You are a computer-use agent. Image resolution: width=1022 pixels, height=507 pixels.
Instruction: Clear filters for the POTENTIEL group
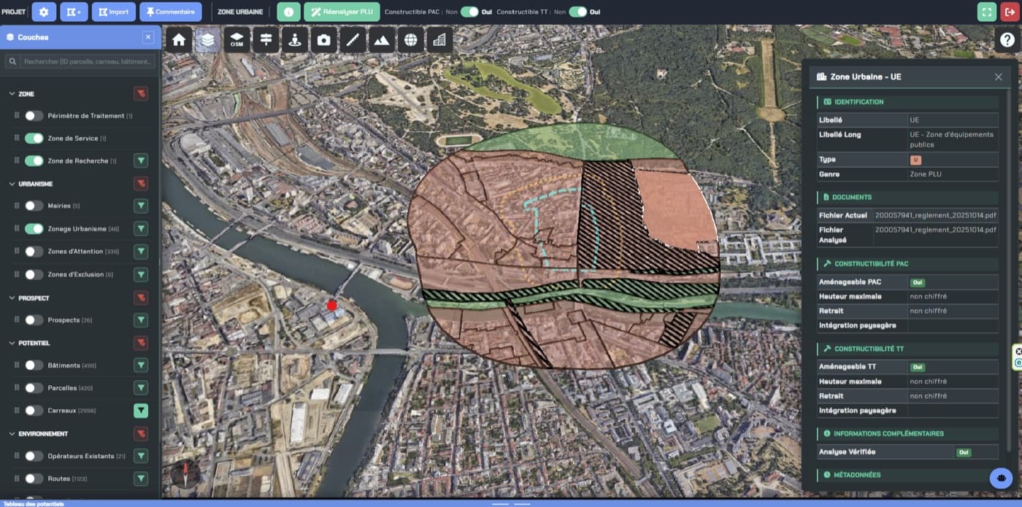141,343
